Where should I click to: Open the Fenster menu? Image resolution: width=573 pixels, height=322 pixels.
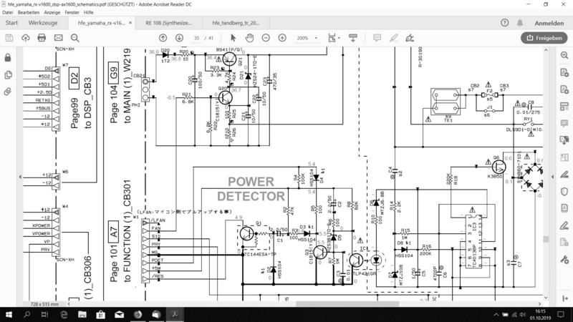pyautogui.click(x=72, y=12)
